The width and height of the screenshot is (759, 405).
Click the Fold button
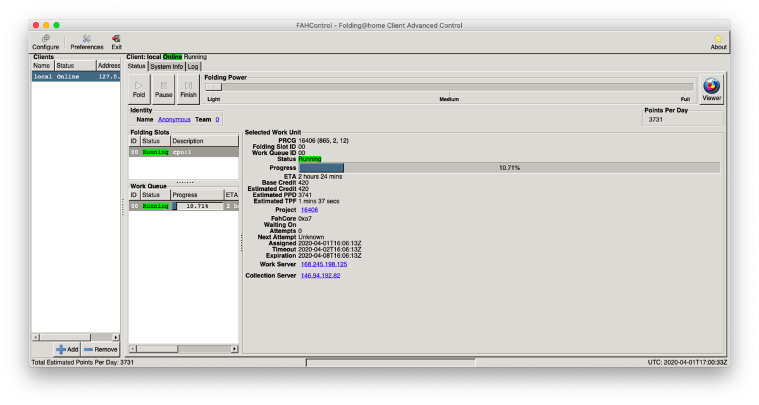pyautogui.click(x=139, y=89)
